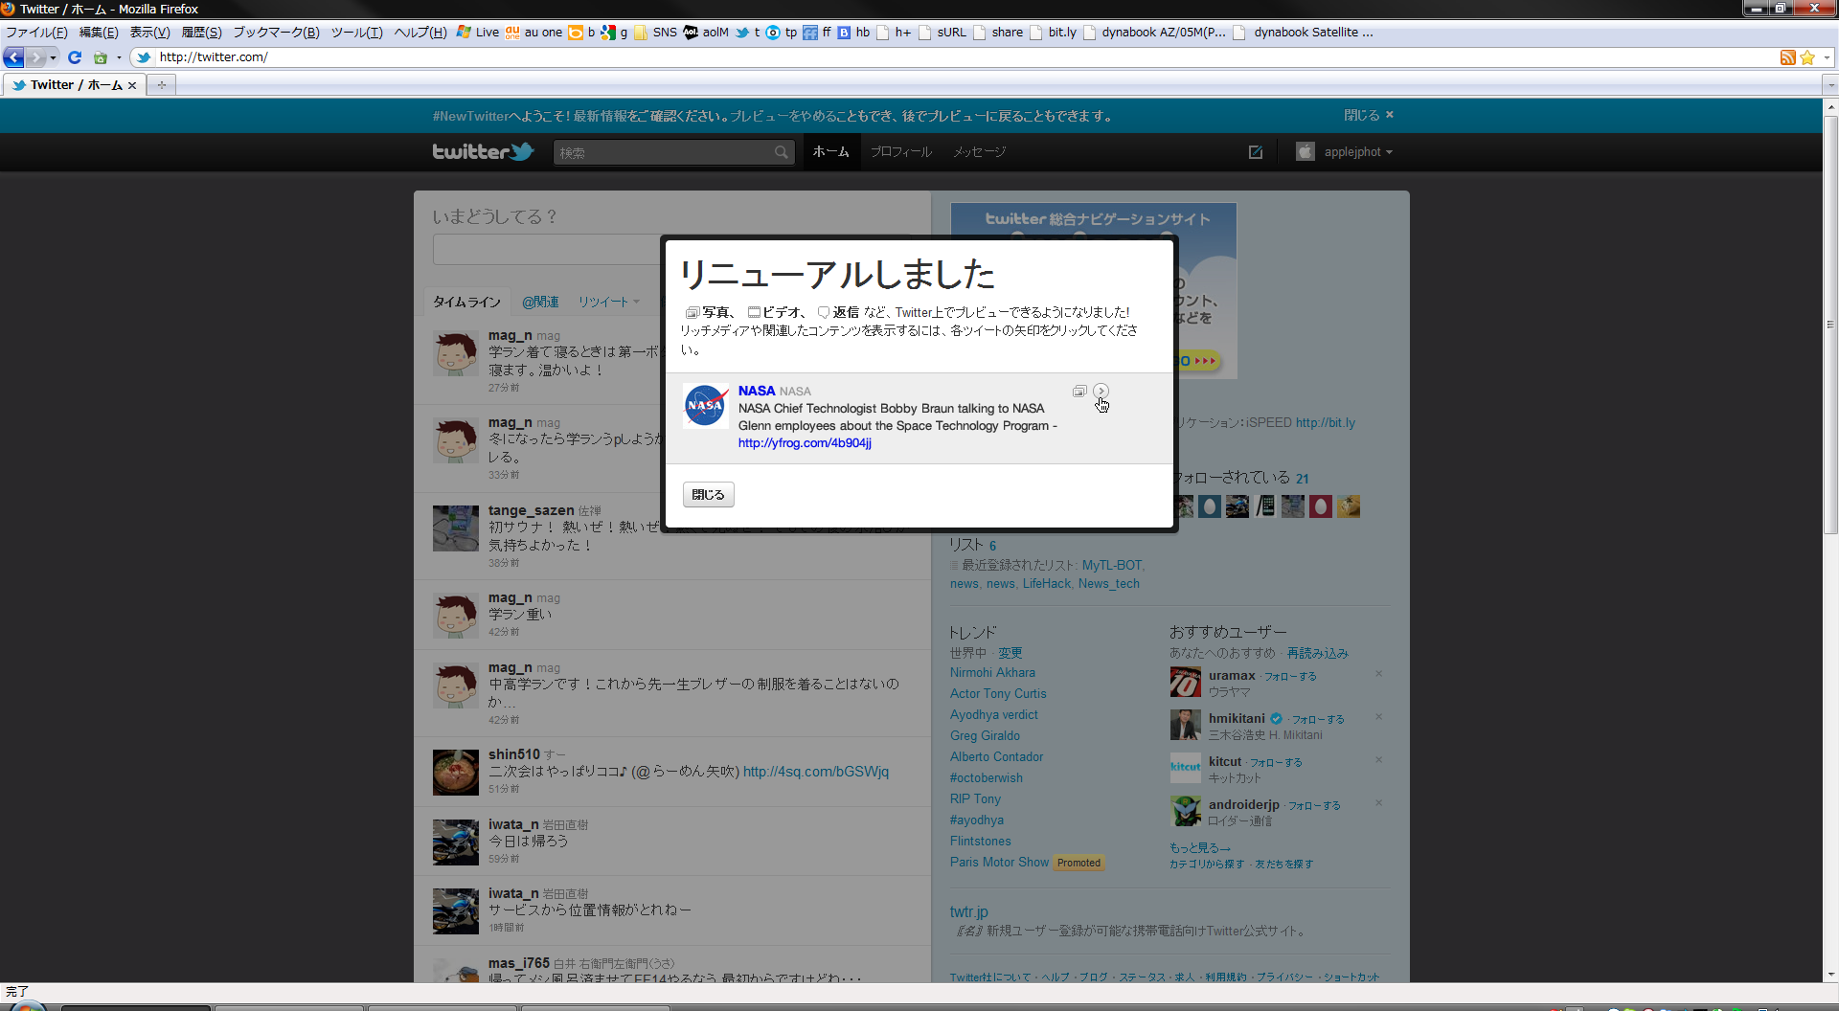Dismiss androiderjp suggestion with the x
Viewport: 1839px width, 1011px height.
coord(1379,803)
